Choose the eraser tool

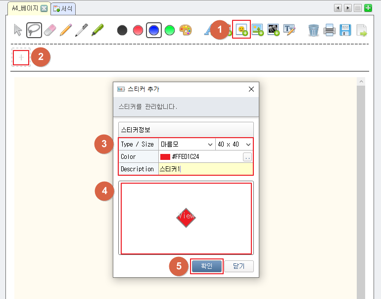[x=50, y=30]
